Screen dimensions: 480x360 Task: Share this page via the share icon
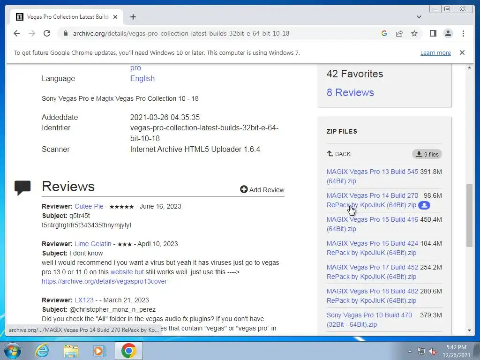click(x=399, y=33)
